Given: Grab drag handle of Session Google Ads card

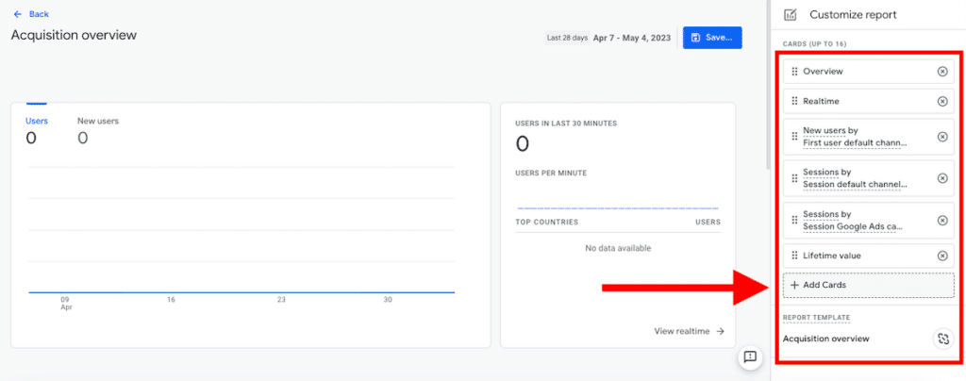Looking at the screenshot, I should point(794,221).
